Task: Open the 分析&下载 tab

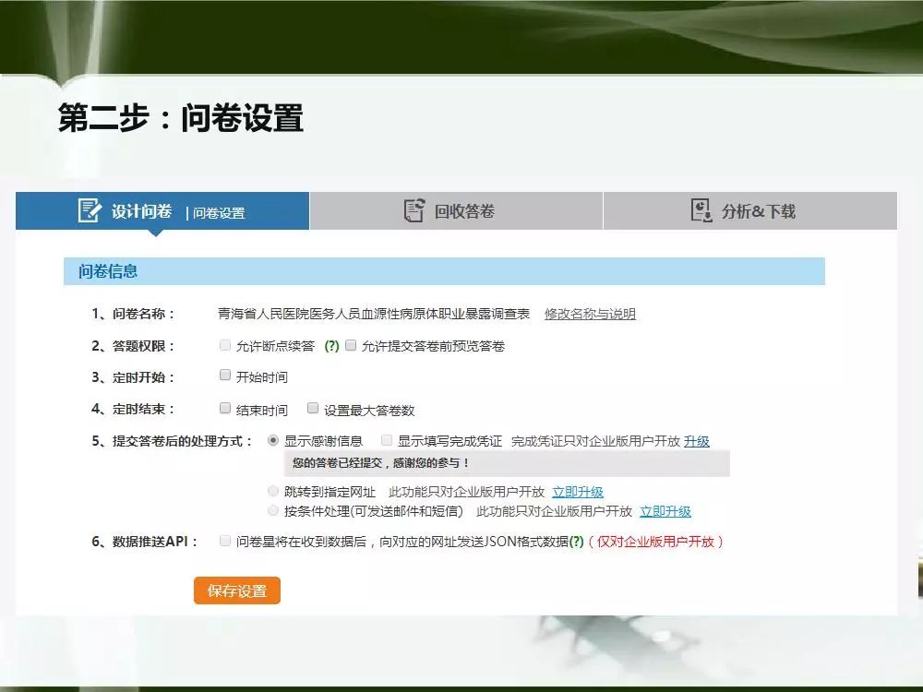Action: point(749,211)
